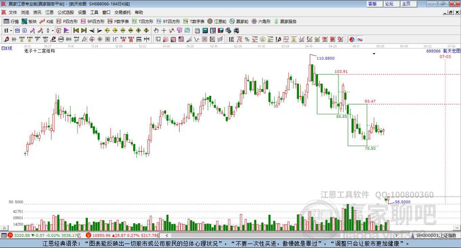The image size is (461, 248).
Task: Click the percent % tool icon
Action: (247, 39)
